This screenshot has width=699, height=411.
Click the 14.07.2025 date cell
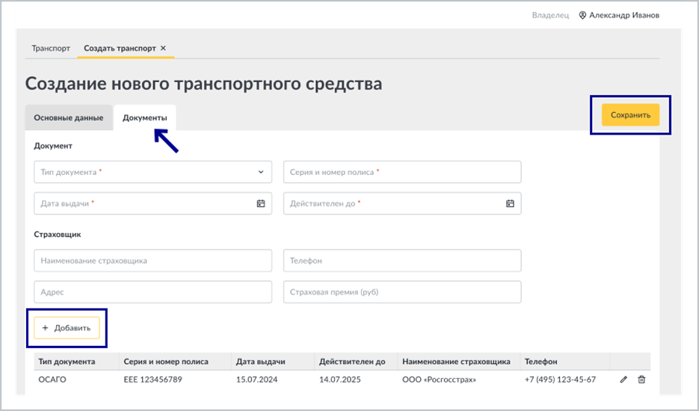(340, 380)
